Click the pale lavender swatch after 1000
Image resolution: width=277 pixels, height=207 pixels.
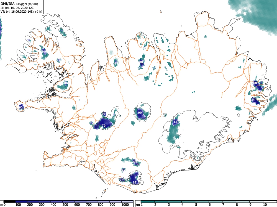127,201
